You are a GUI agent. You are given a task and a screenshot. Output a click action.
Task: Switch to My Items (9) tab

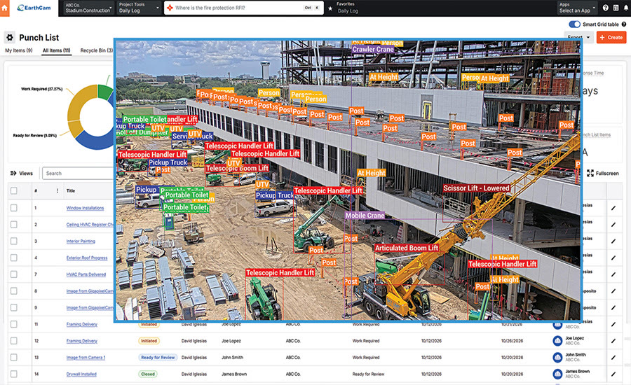point(18,50)
